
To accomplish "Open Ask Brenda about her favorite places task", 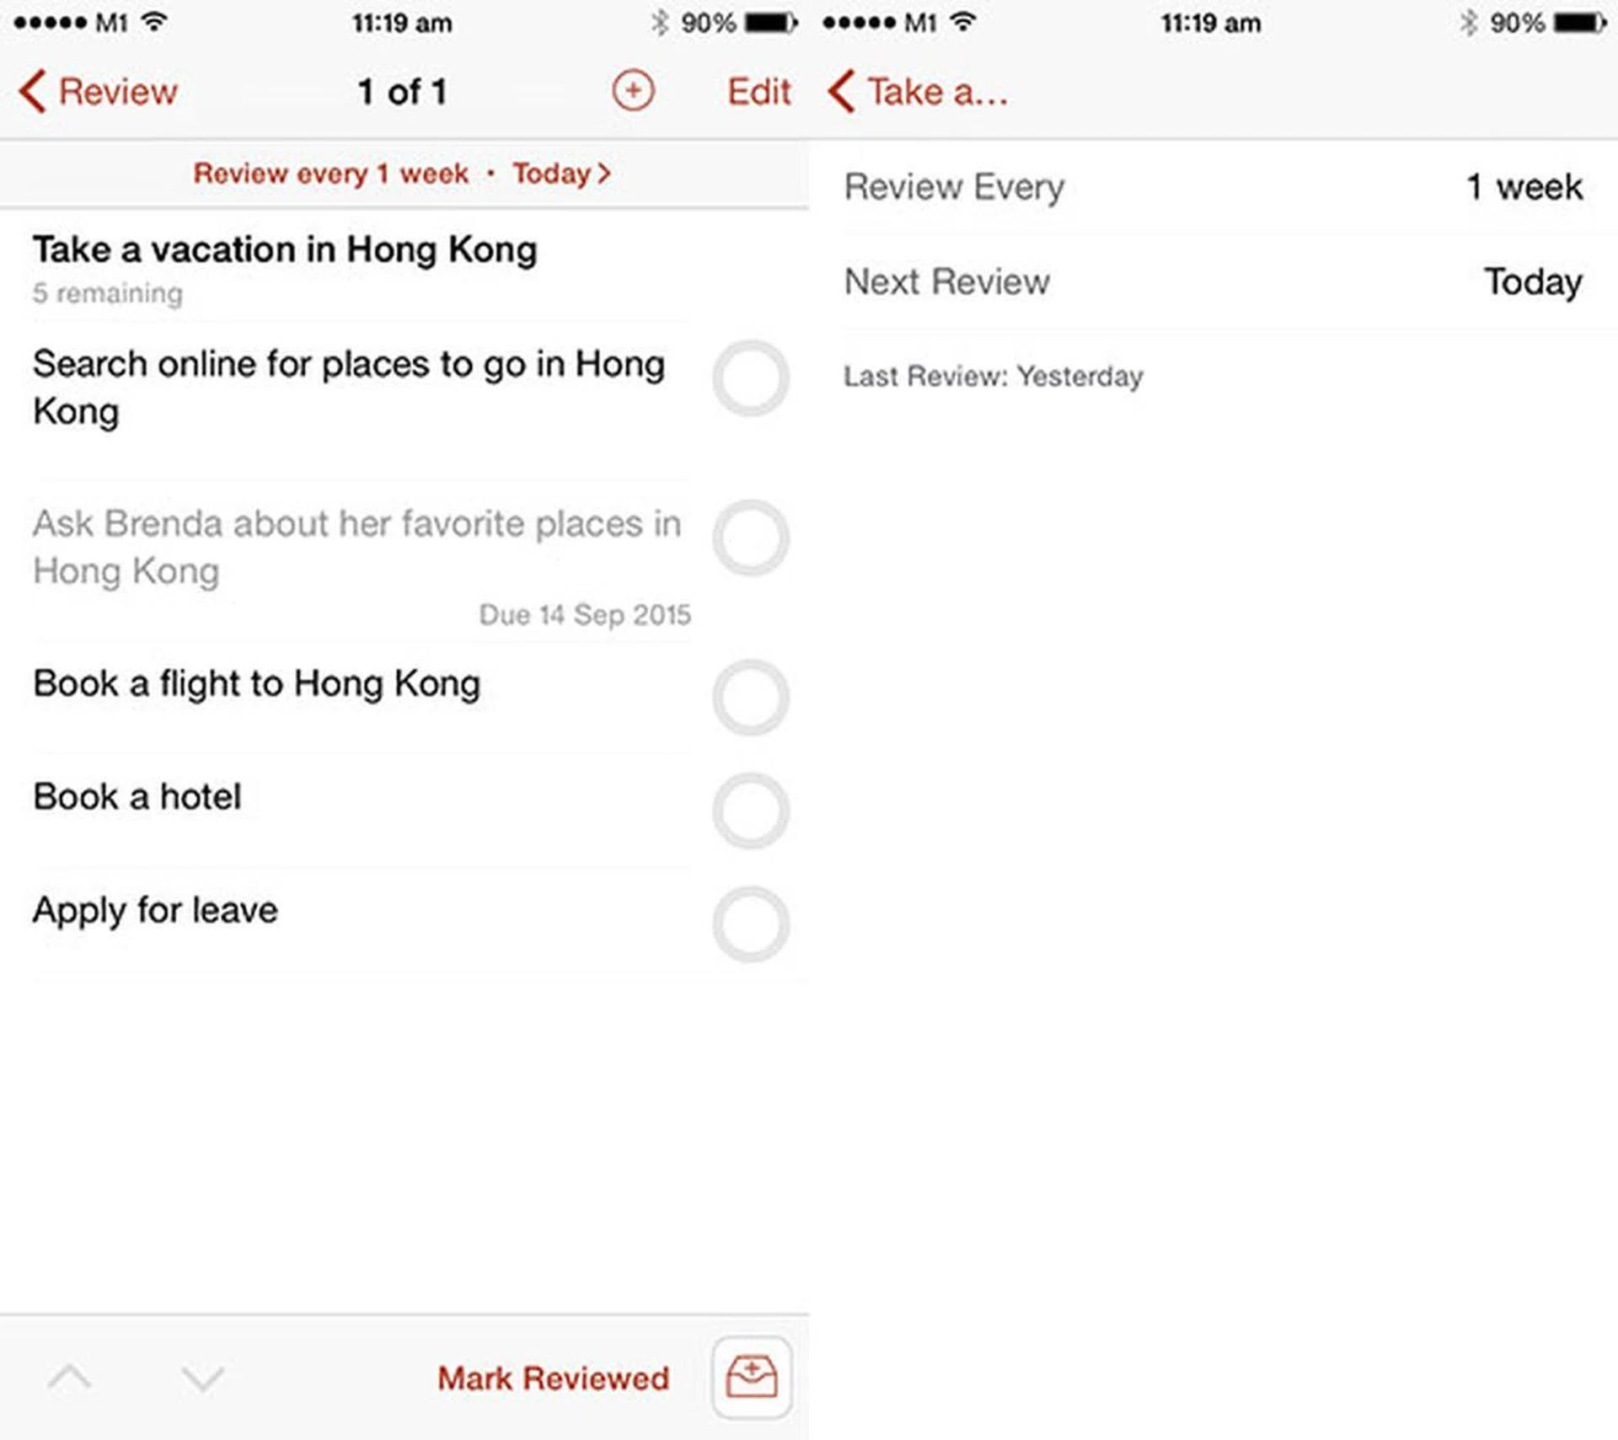I will [x=357, y=548].
